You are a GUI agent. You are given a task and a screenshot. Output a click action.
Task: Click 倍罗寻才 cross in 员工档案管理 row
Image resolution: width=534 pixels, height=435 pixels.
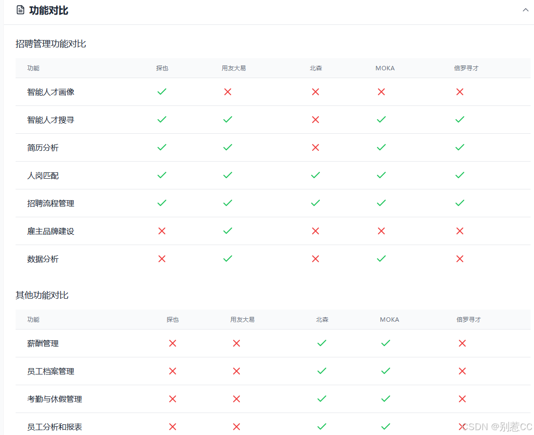tap(462, 371)
